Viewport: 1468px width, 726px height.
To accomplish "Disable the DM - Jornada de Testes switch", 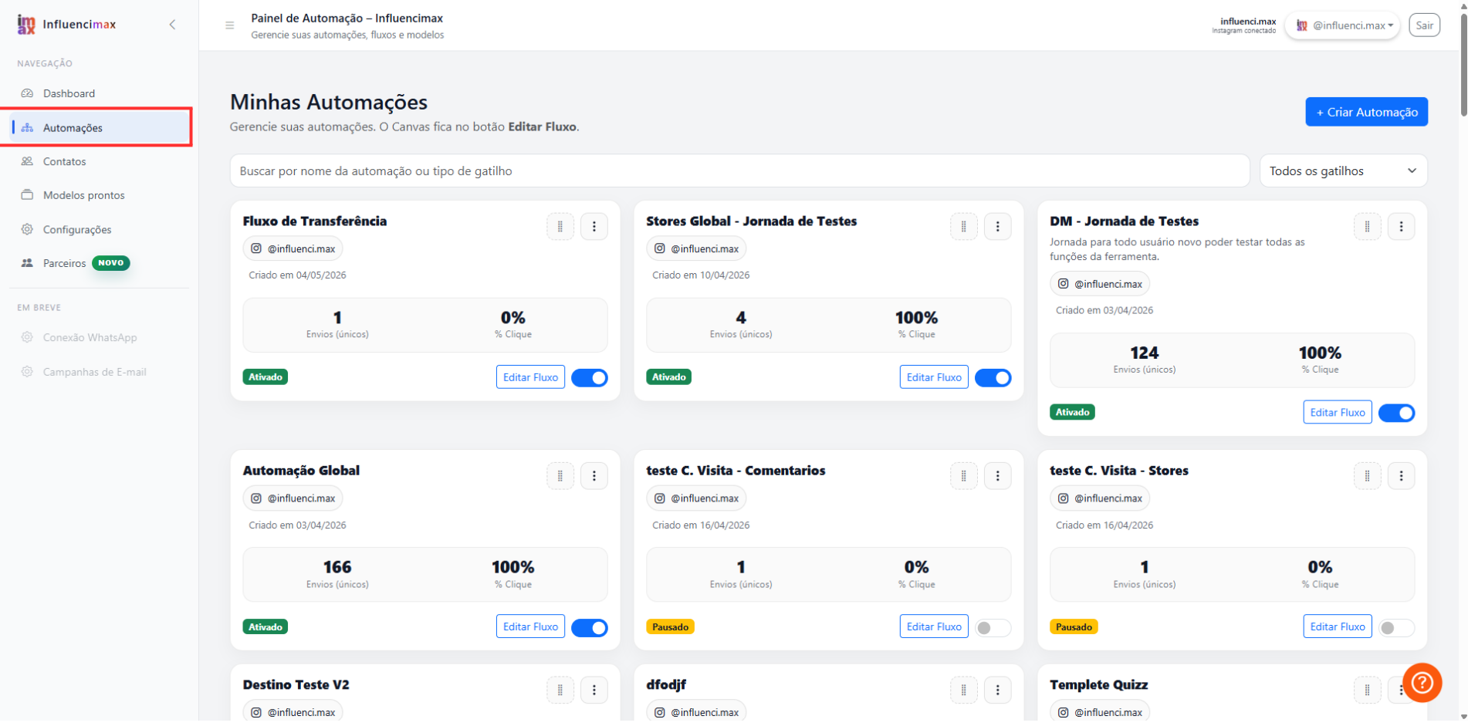I will [x=1397, y=414].
